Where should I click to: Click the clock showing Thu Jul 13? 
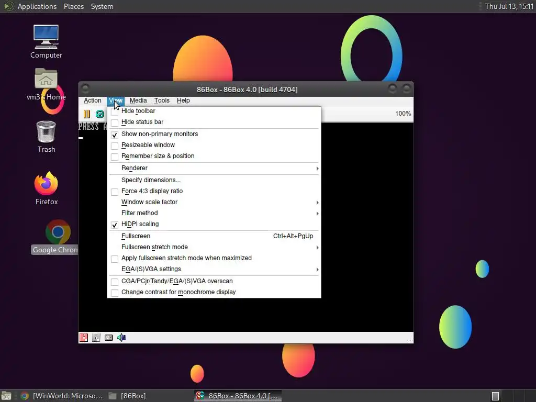click(x=509, y=6)
